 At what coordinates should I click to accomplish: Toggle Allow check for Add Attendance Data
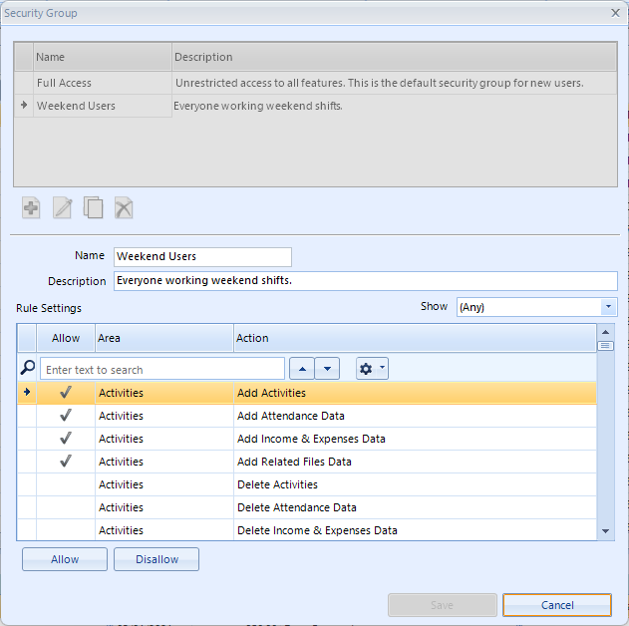pos(66,416)
